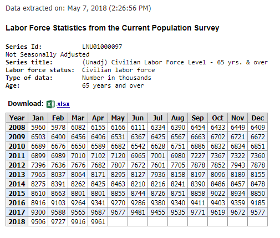Select the Year column header
This screenshot has height=238, width=280.
coord(17,118)
